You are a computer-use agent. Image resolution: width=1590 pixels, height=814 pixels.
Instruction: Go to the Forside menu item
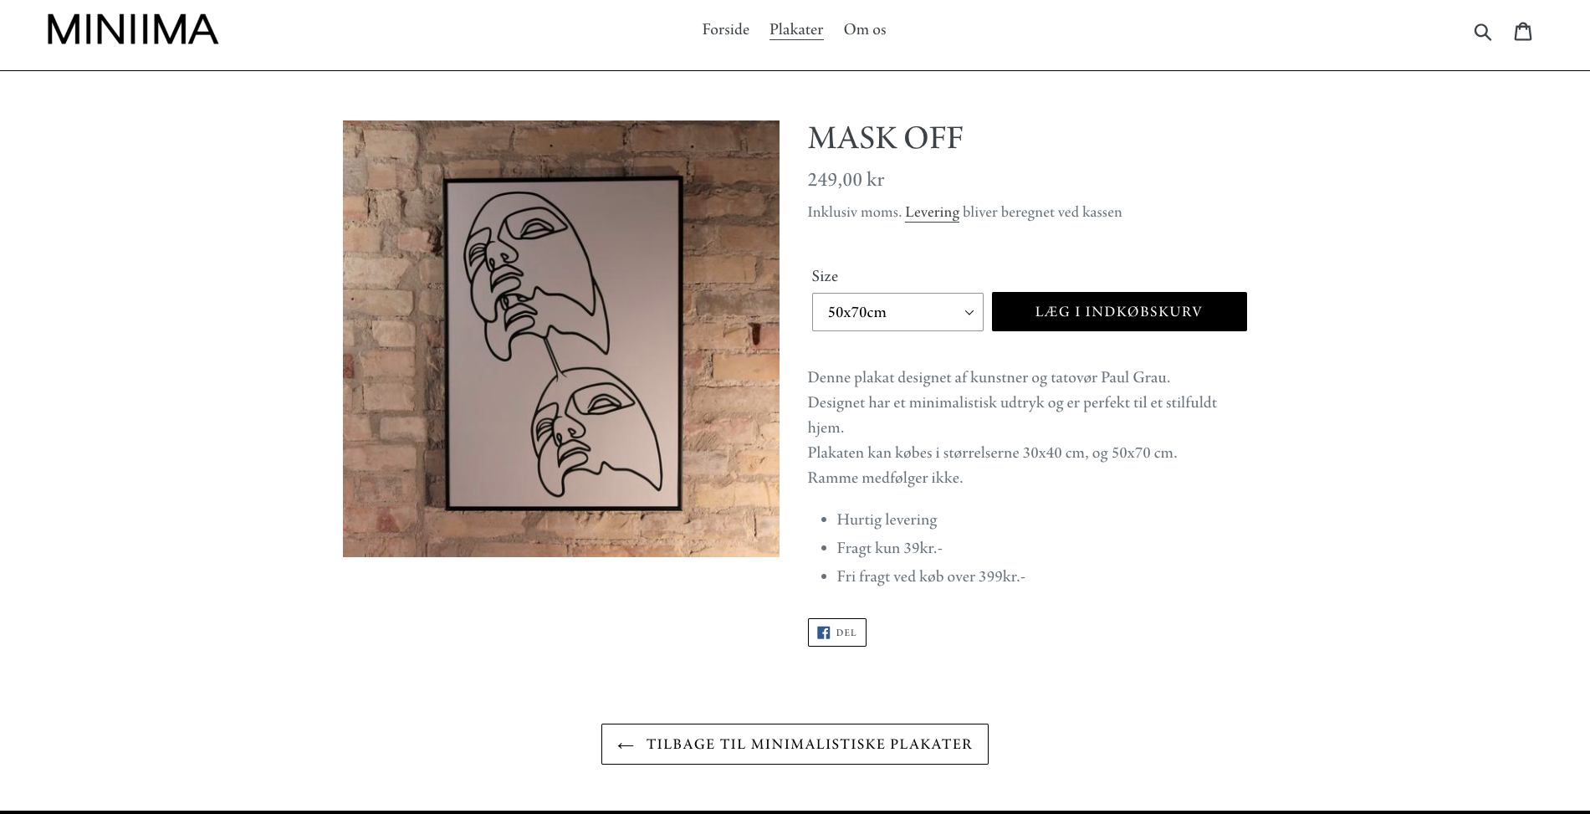[725, 29]
